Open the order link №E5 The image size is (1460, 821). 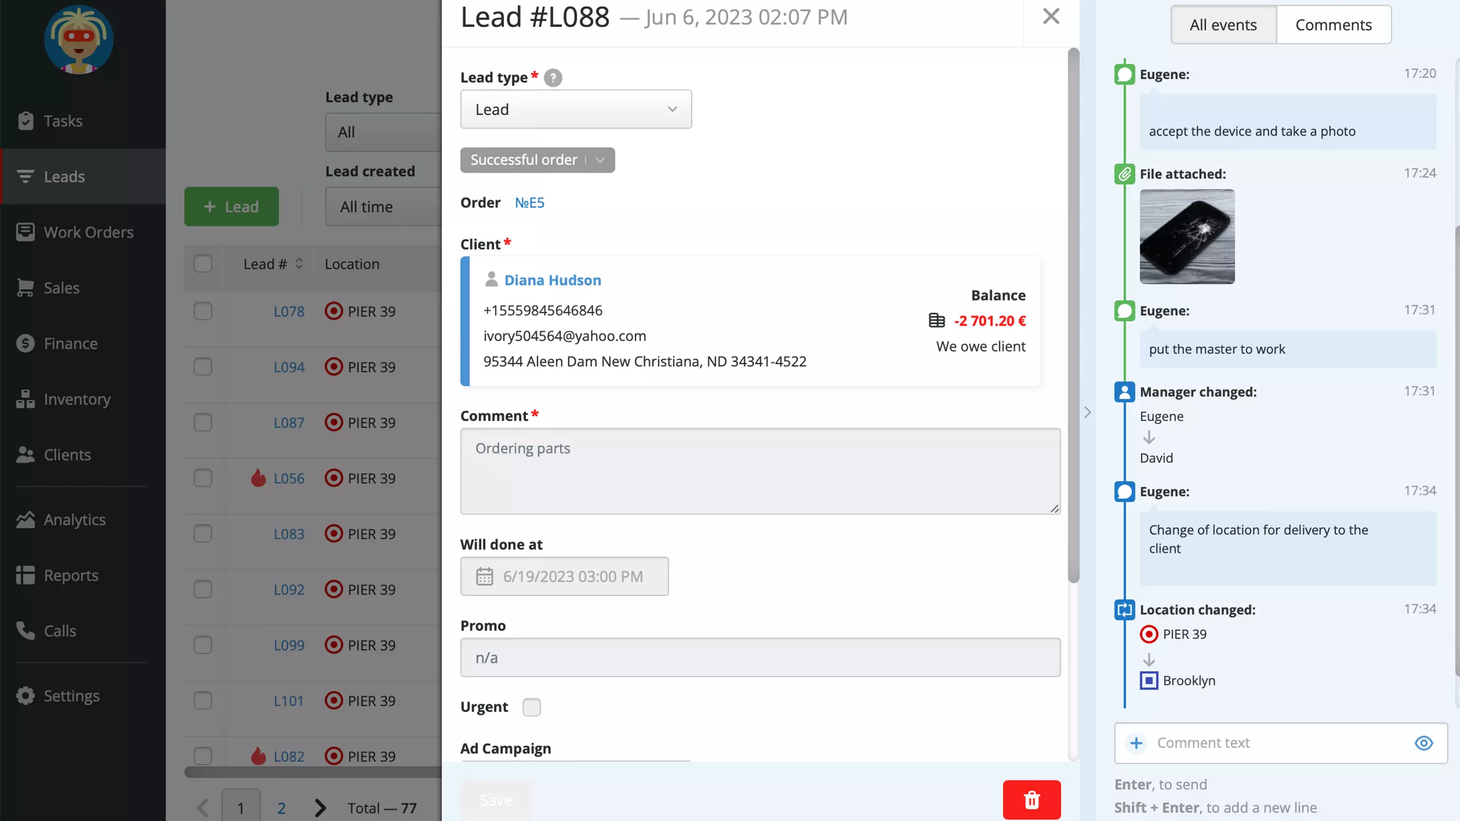(529, 204)
